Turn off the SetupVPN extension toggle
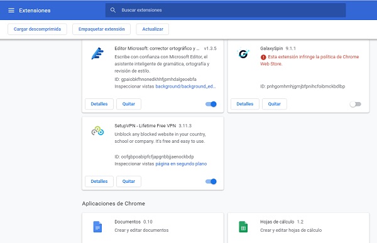This screenshot has height=243, width=377. pos(211,182)
